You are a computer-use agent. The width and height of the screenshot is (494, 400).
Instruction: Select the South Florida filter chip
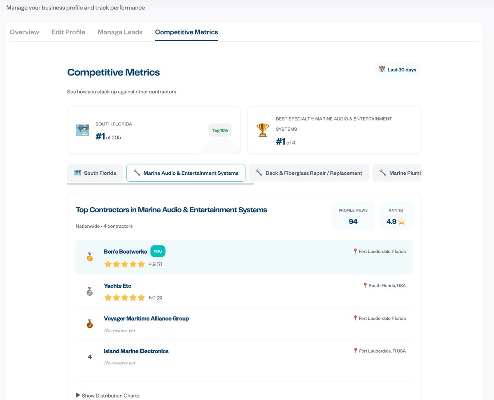[x=95, y=173]
